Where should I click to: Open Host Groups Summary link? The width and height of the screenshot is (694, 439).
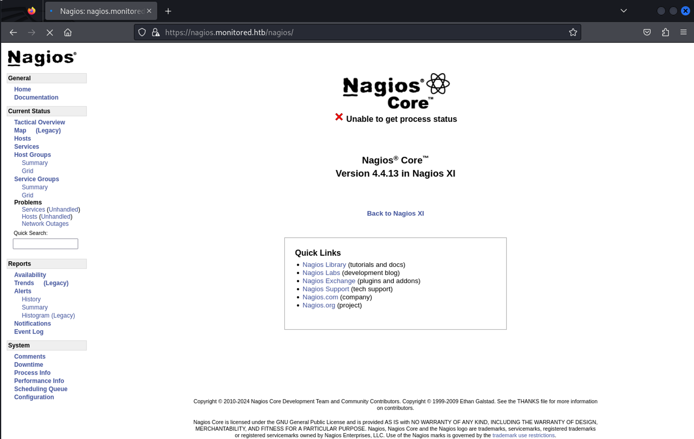click(35, 163)
